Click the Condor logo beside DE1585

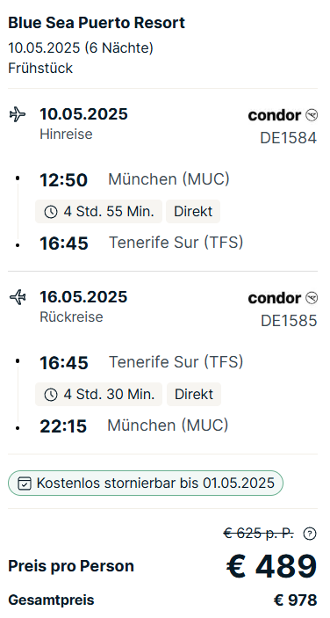(283, 298)
